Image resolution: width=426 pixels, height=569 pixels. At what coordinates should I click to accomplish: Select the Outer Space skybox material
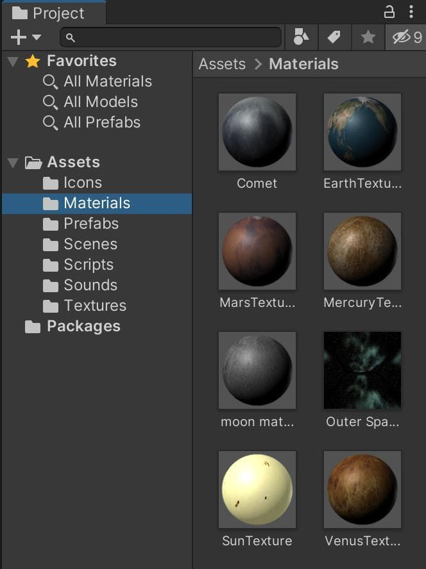coord(362,370)
